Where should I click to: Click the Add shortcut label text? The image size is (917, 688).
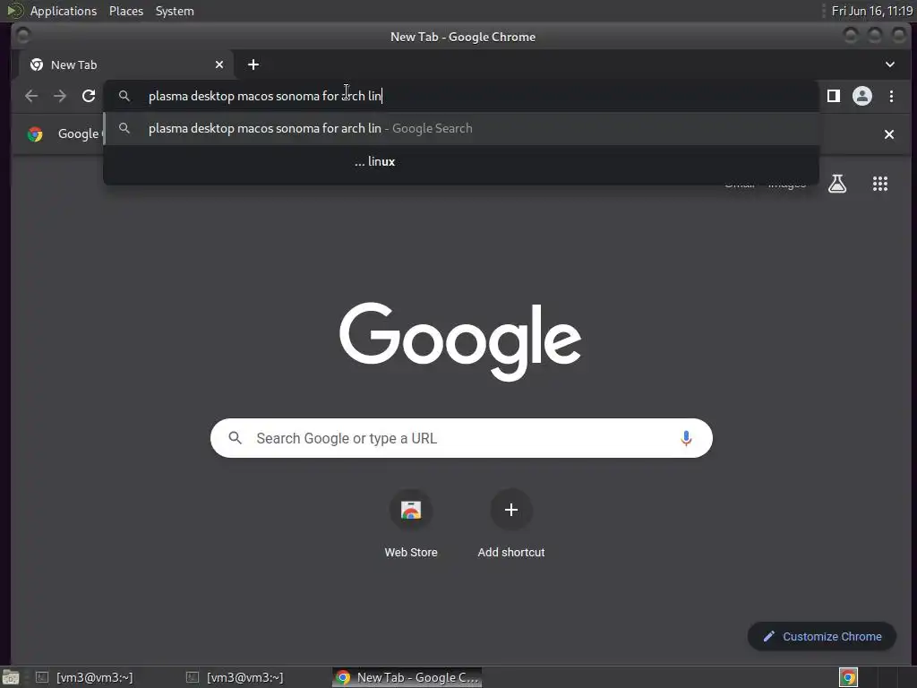point(511,552)
